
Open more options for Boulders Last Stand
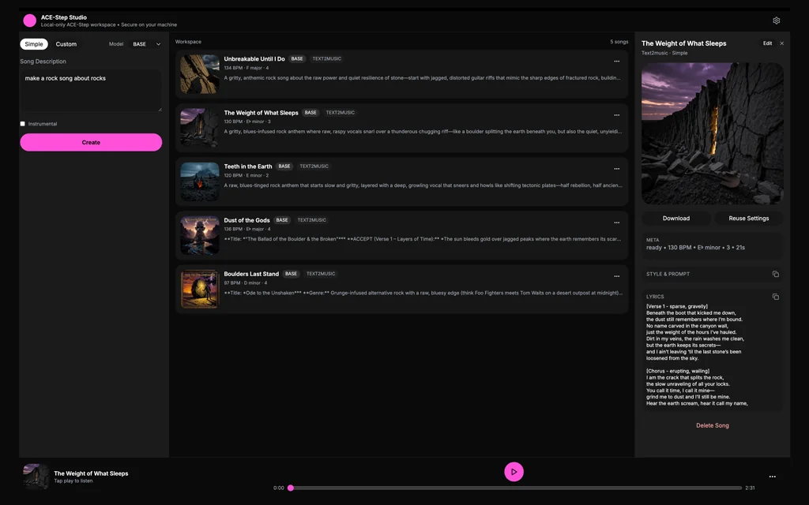pos(617,276)
